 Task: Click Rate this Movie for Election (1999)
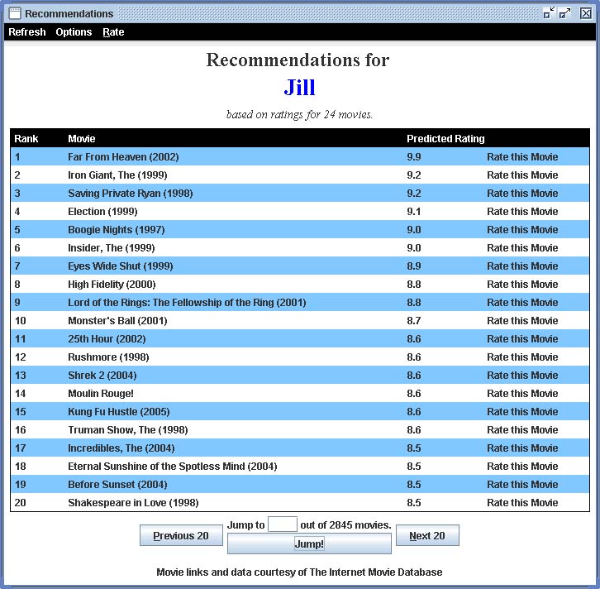pyautogui.click(x=522, y=212)
